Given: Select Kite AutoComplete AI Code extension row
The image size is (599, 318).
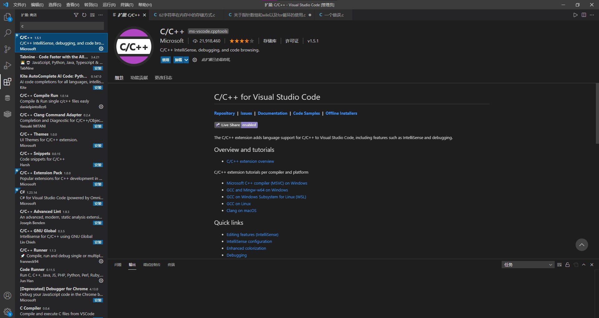Looking at the screenshot, I should click(x=61, y=82).
